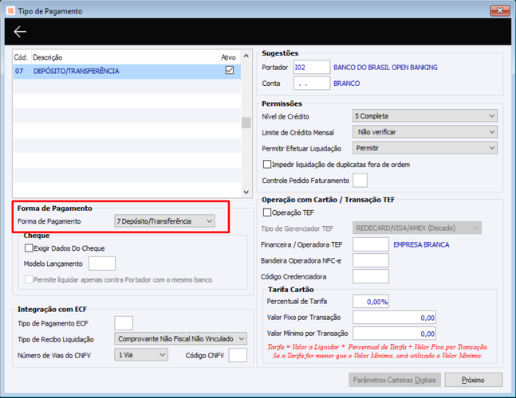
Task: Select the DEPÓSITO/TRANSFERÊNCIA row
Action: [127, 71]
